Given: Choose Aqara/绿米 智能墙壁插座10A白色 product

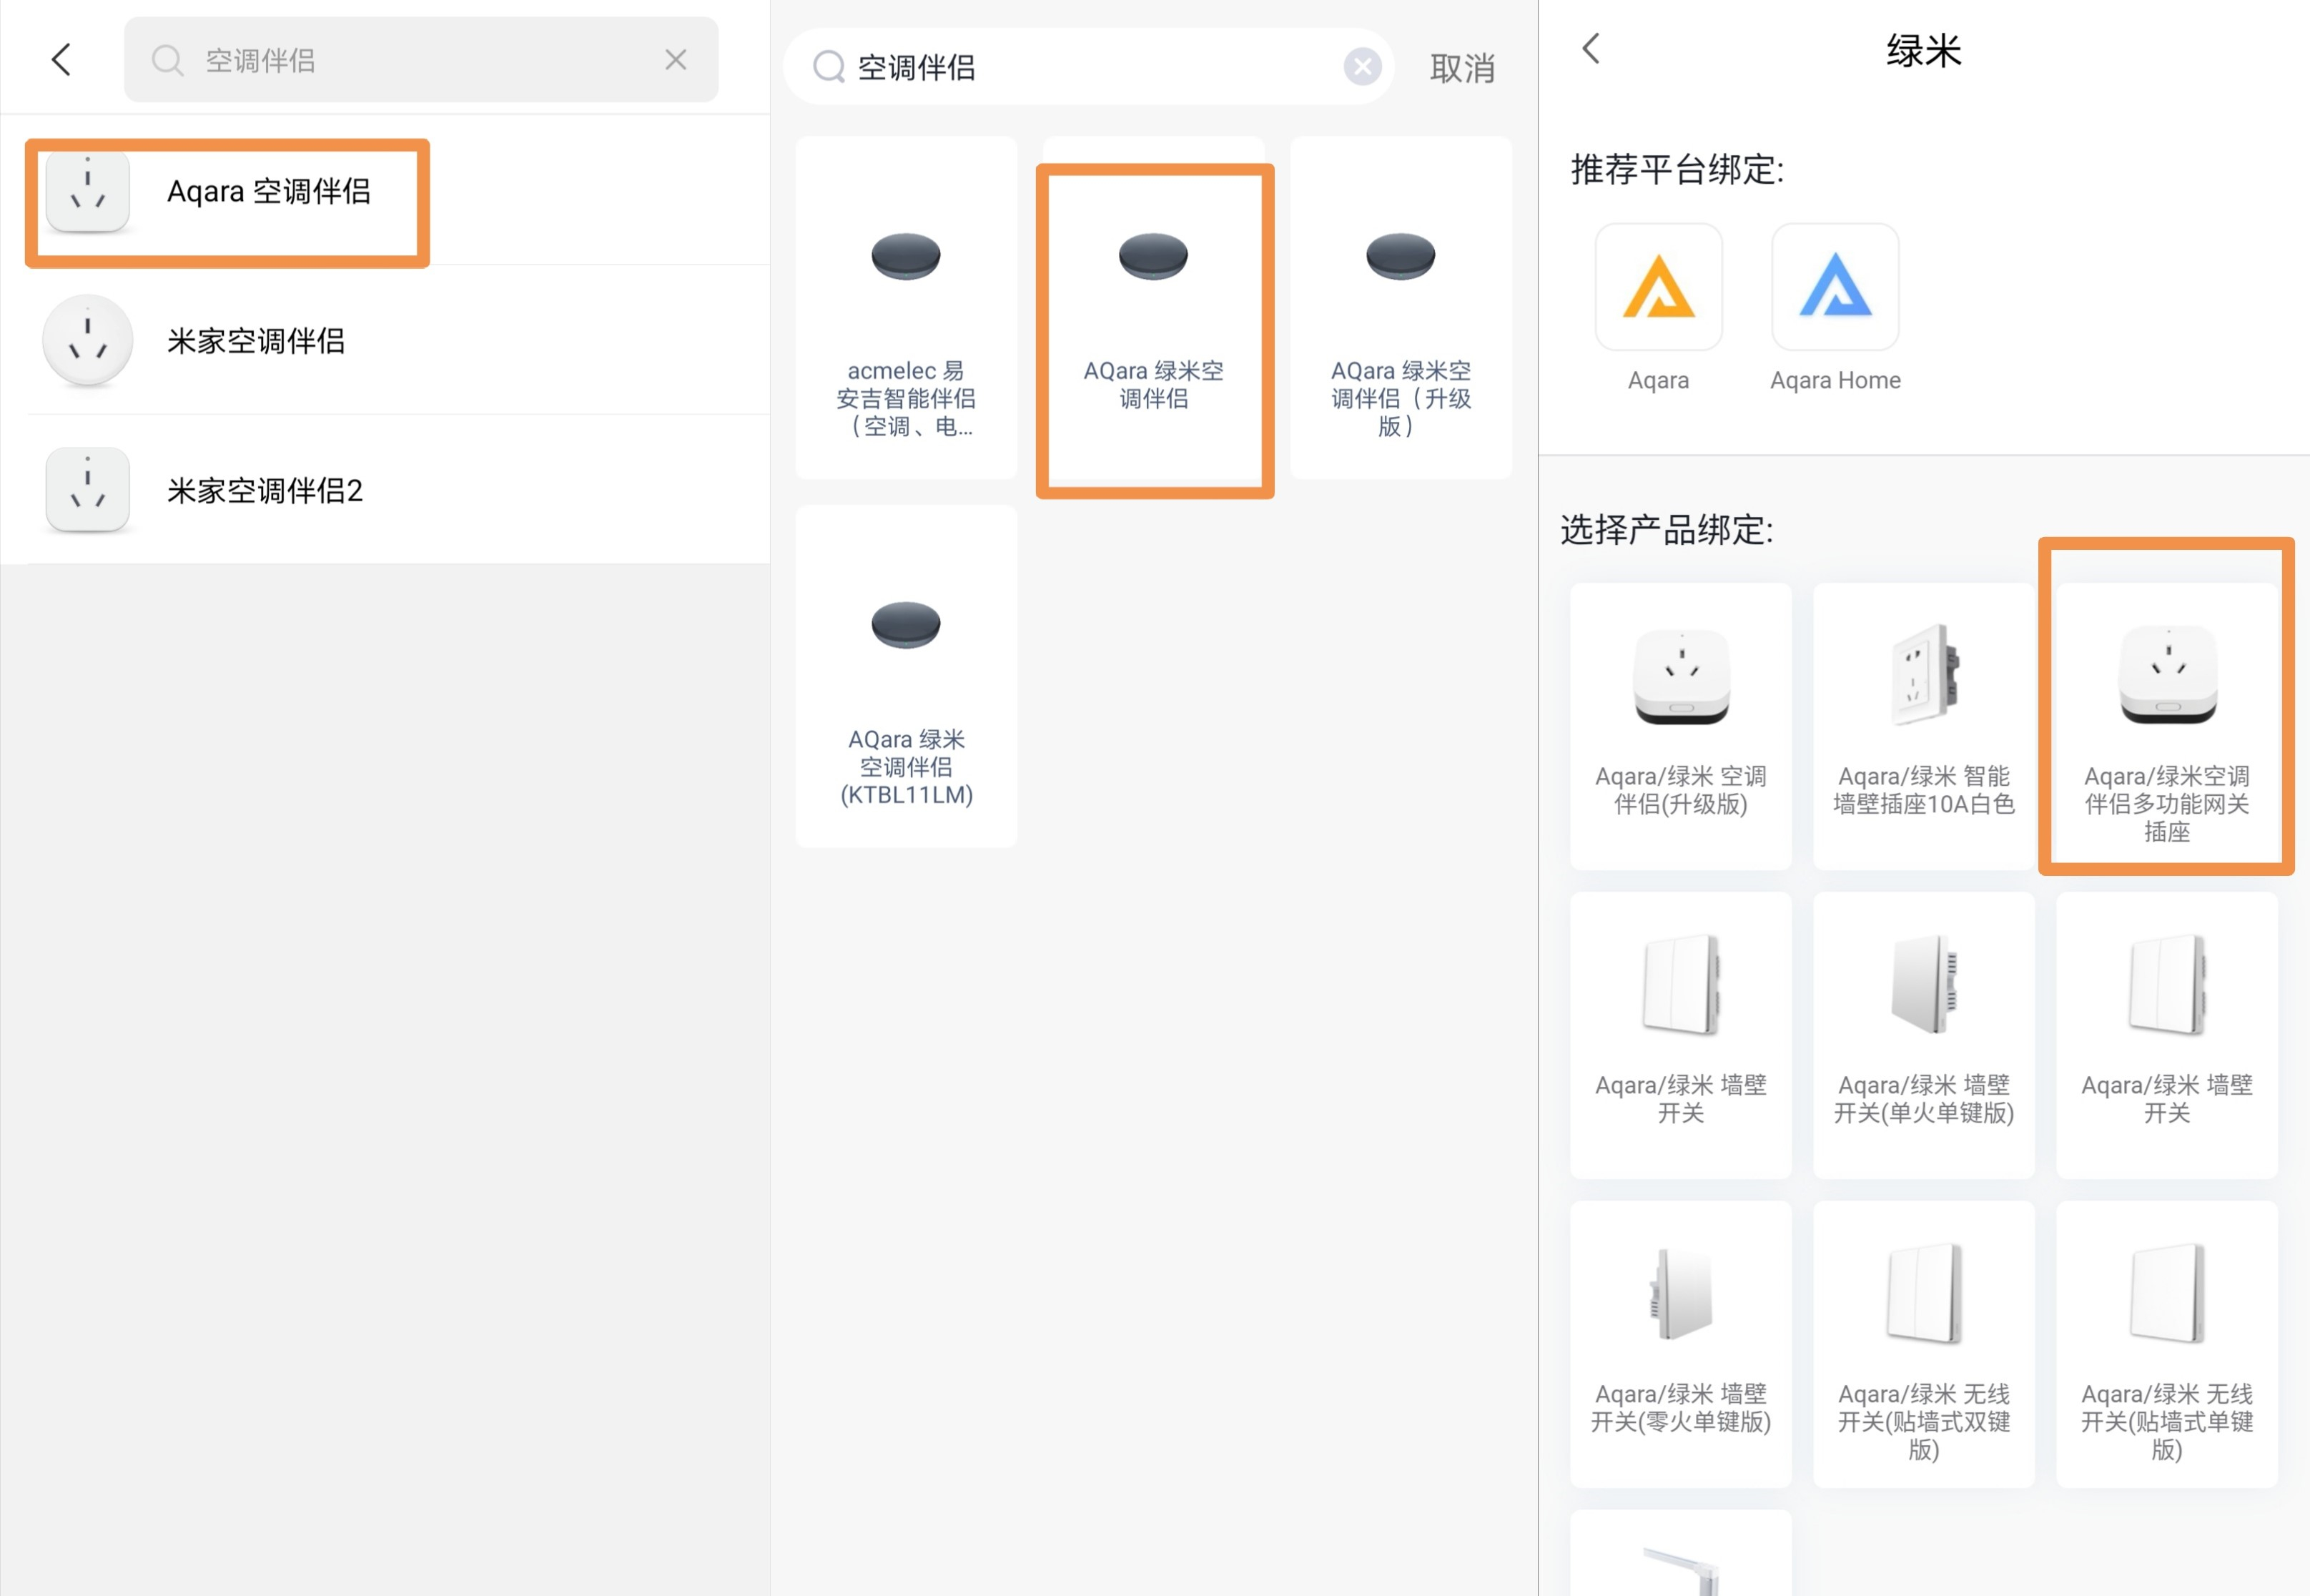Looking at the screenshot, I should [1923, 725].
